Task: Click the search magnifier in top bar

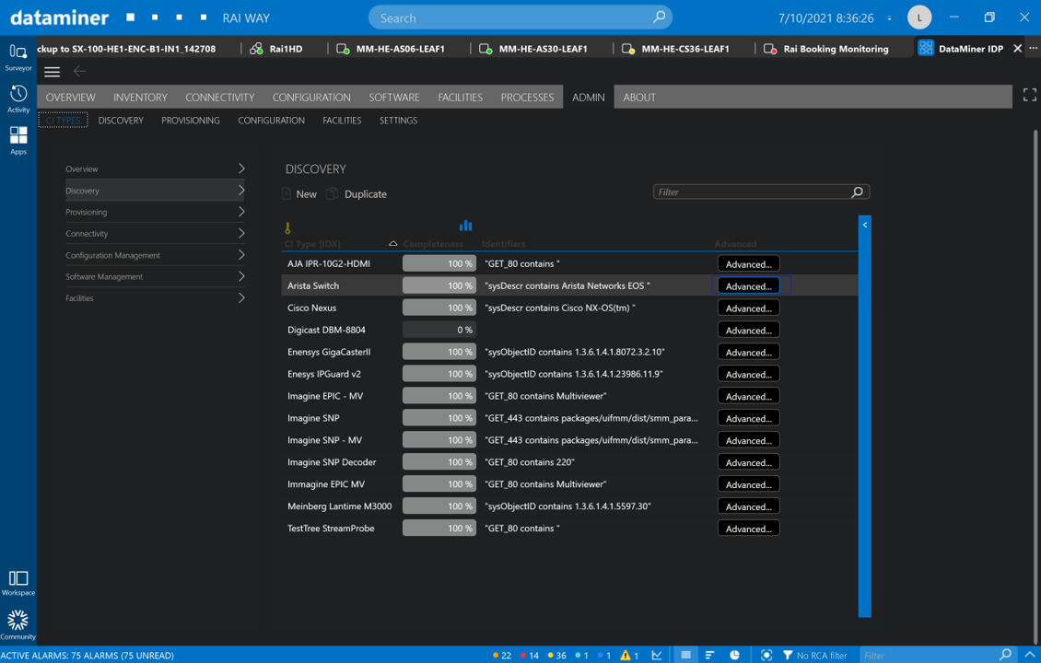Action: click(x=659, y=17)
